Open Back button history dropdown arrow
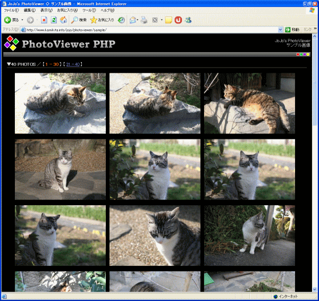 click(22, 20)
